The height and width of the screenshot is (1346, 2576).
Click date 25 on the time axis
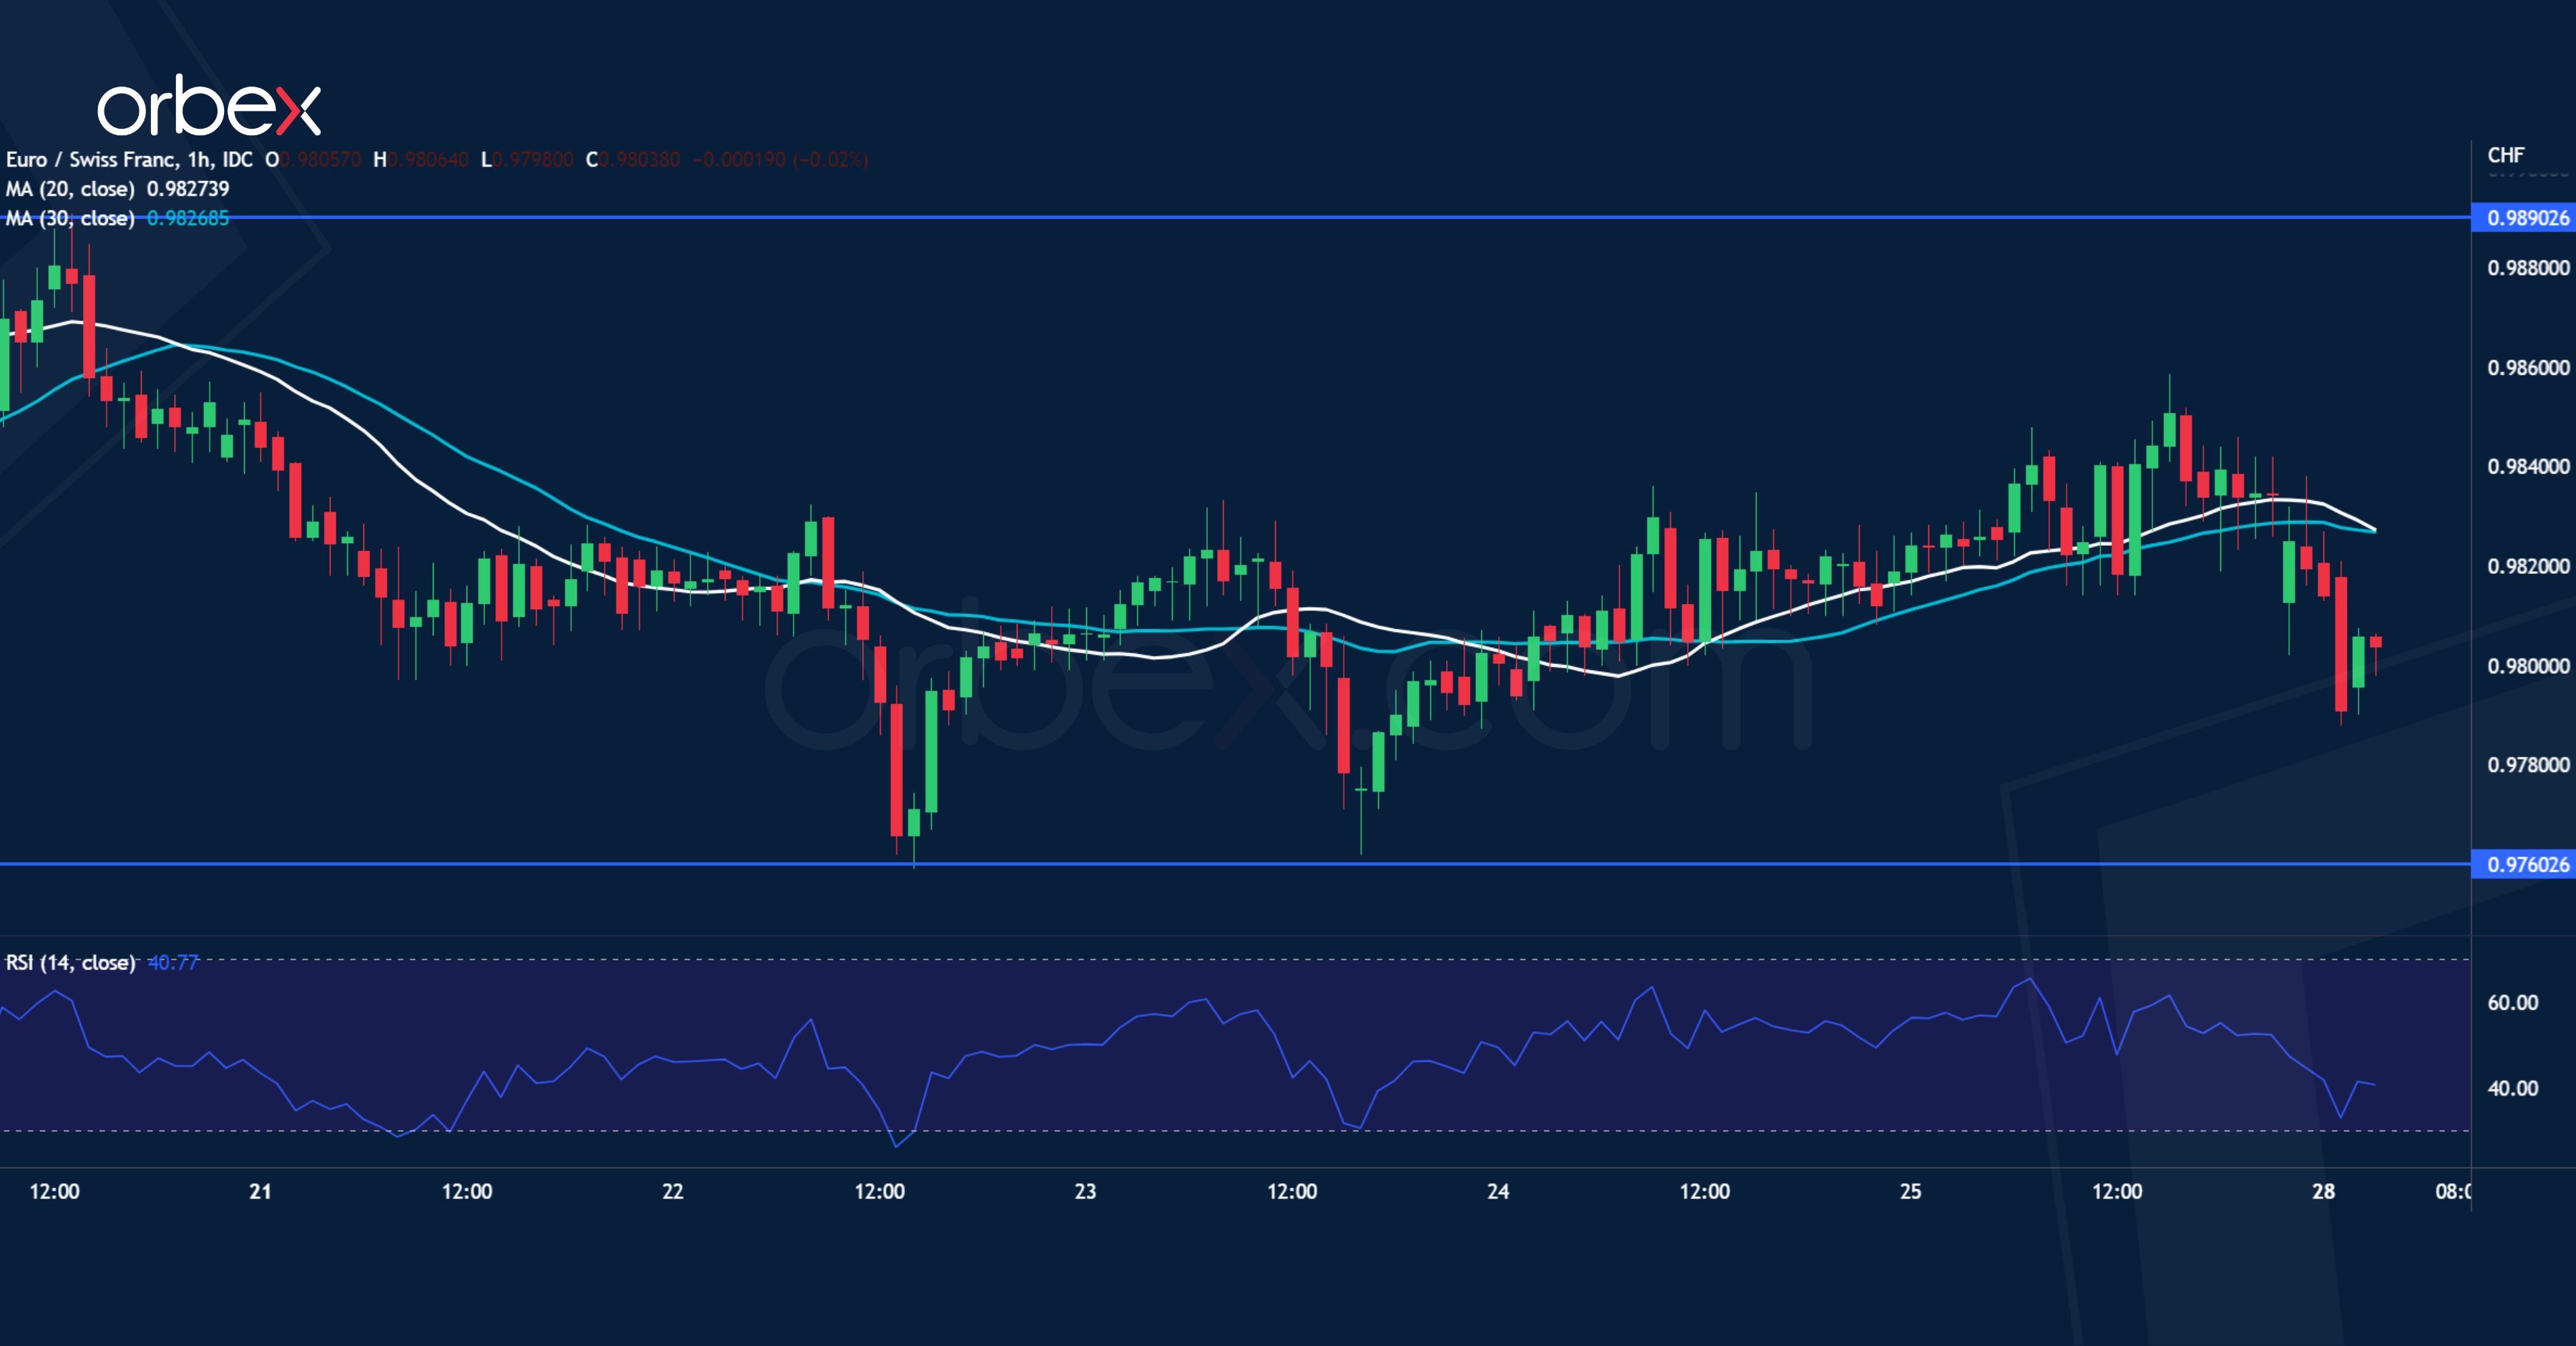coord(1910,1191)
